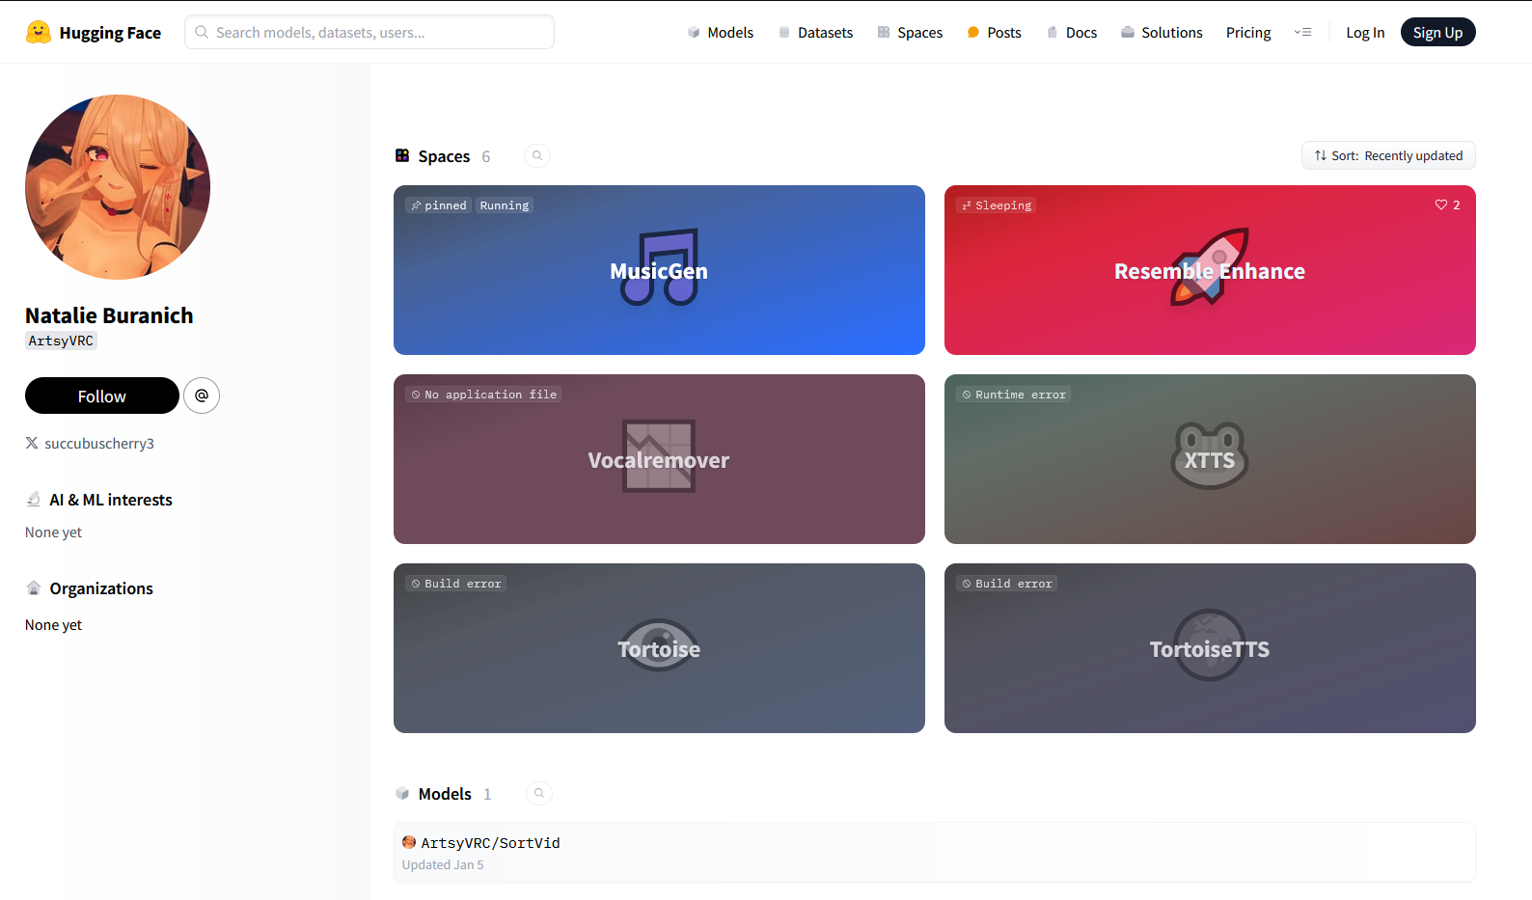Image resolution: width=1532 pixels, height=900 pixels.
Task: Go to the Spaces nav link
Action: 910,33
